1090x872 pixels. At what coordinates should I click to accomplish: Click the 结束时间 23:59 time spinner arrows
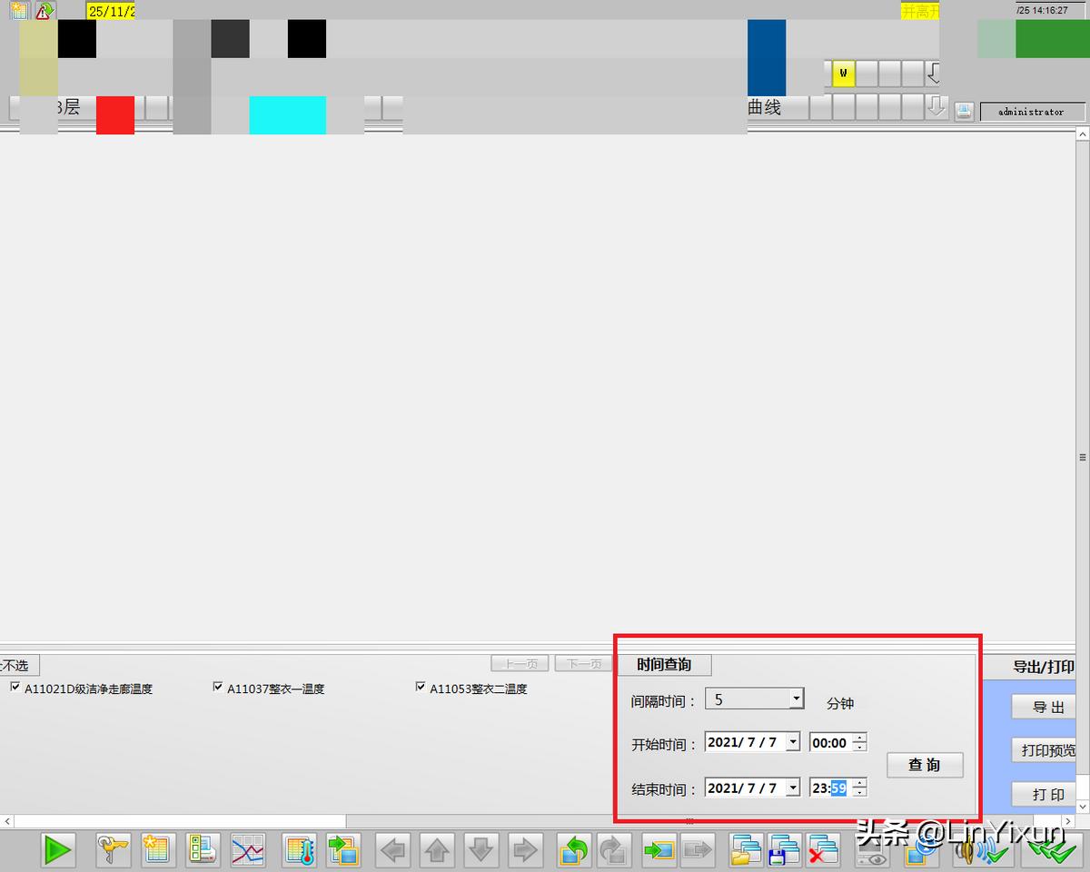[859, 788]
